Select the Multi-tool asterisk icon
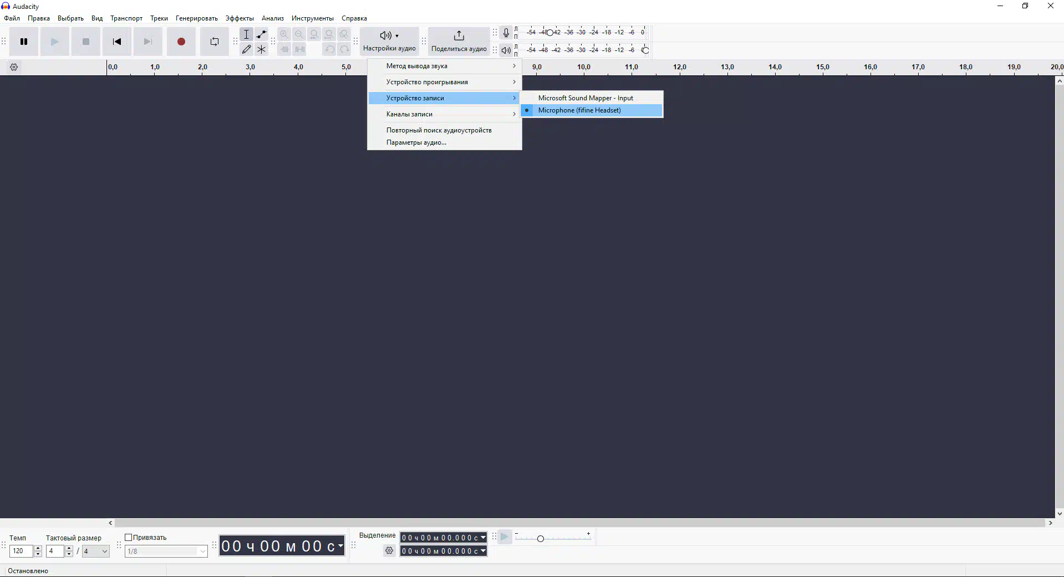 tap(262, 49)
